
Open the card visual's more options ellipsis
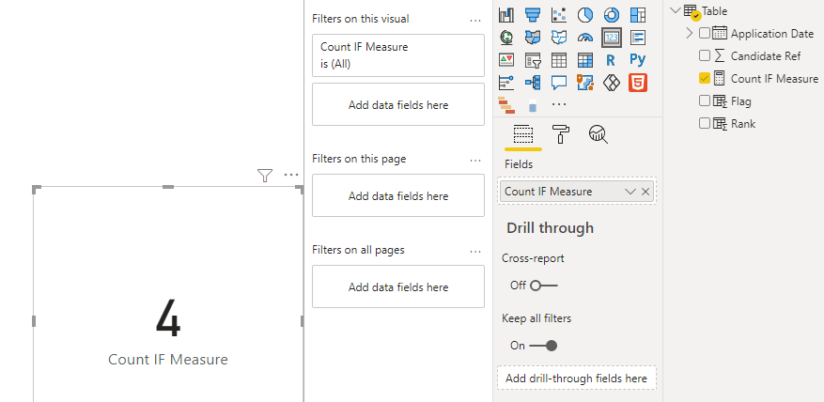pos(291,175)
